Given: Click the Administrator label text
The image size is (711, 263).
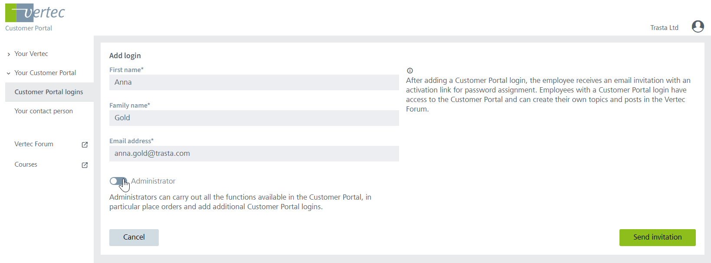Looking at the screenshot, I should pos(153,181).
